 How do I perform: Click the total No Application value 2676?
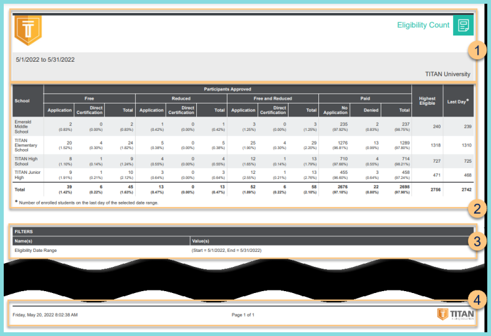coord(343,186)
